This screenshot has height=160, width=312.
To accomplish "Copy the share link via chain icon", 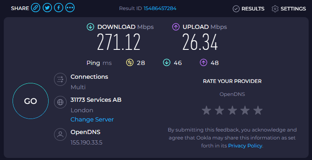I will [x=36, y=8].
